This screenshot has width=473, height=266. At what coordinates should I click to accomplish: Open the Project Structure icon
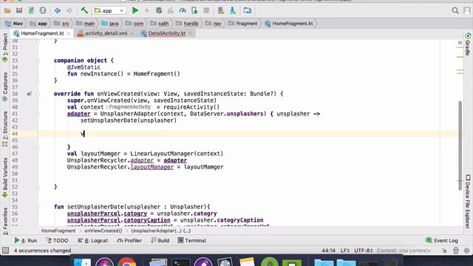pos(248,11)
